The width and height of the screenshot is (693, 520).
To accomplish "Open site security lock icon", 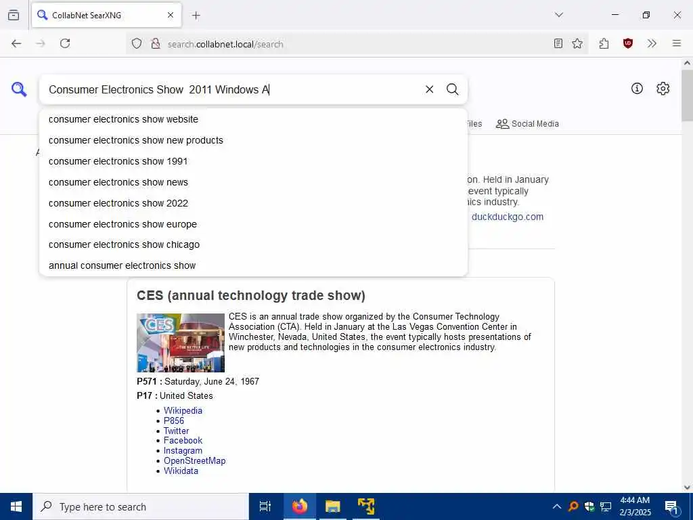I will click(x=156, y=43).
